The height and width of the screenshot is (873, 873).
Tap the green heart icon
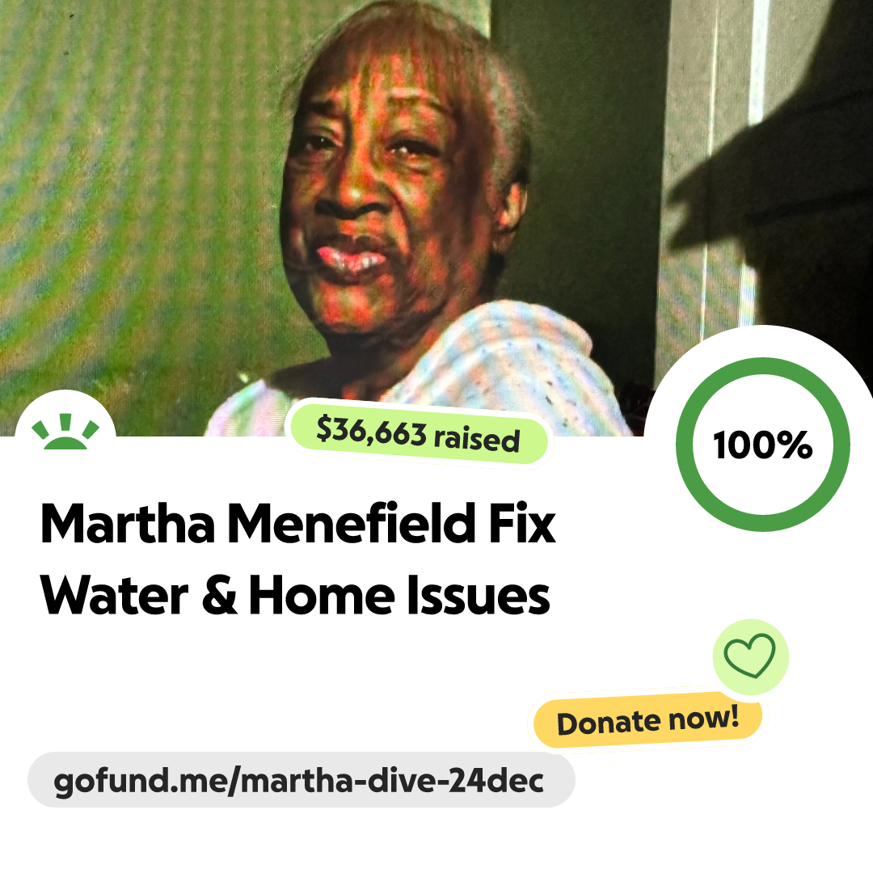pos(749,656)
